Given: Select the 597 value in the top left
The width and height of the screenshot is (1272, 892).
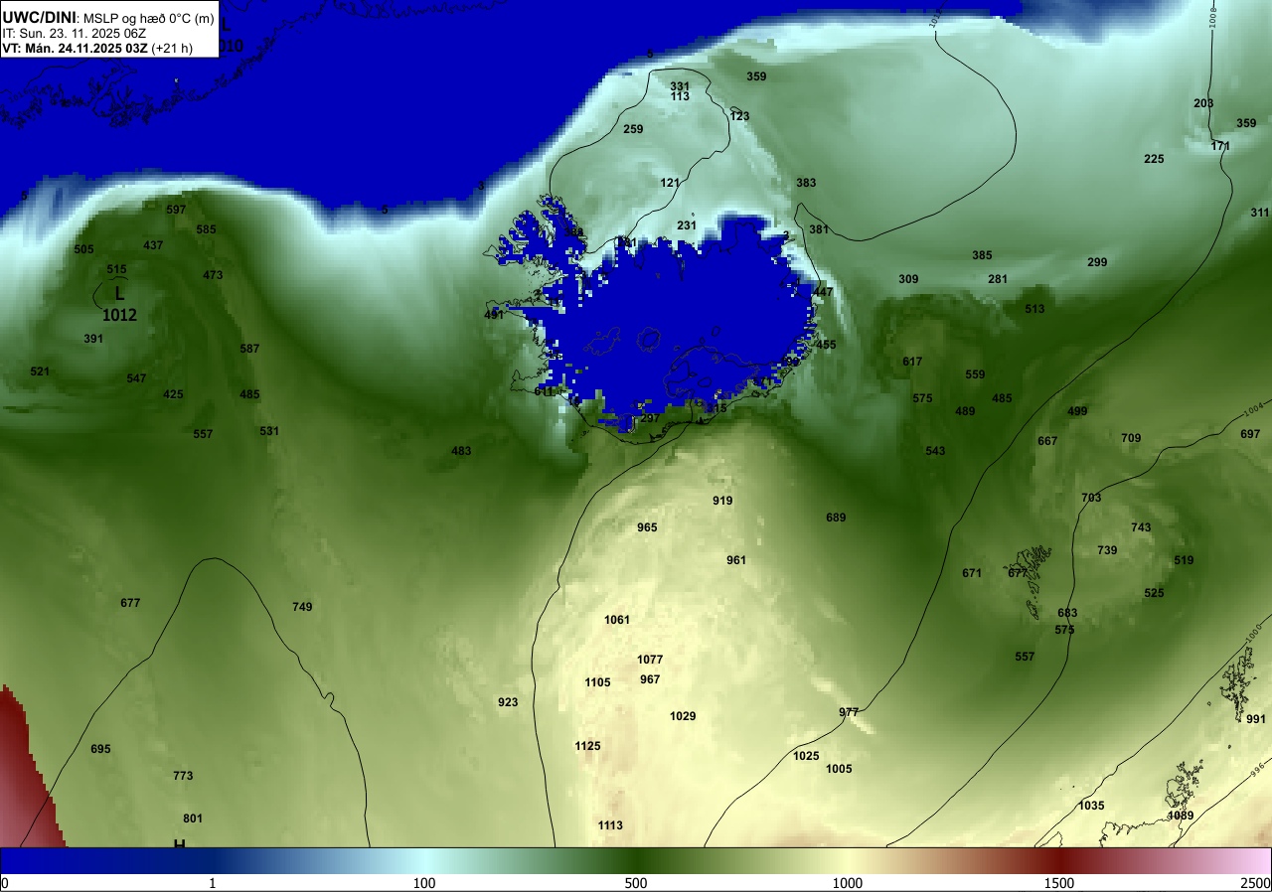Looking at the screenshot, I should pyautogui.click(x=176, y=210).
